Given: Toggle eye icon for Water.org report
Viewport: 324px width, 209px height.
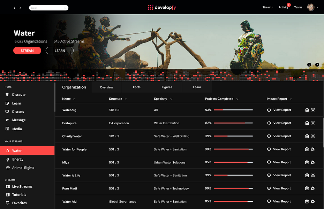Looking at the screenshot, I should pyautogui.click(x=269, y=110).
